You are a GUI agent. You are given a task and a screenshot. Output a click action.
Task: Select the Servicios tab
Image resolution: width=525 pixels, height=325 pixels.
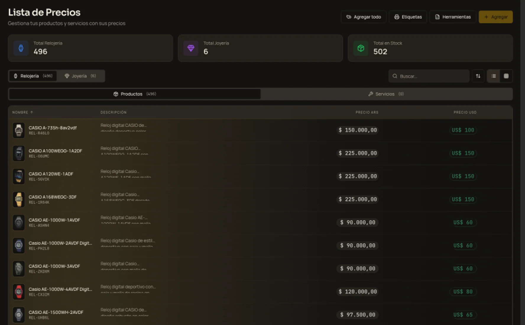tap(386, 94)
